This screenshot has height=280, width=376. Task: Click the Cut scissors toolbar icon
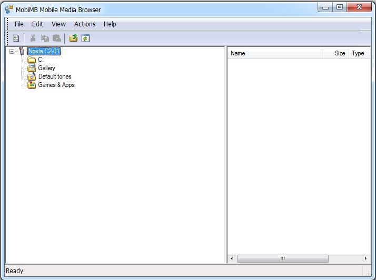(33, 38)
